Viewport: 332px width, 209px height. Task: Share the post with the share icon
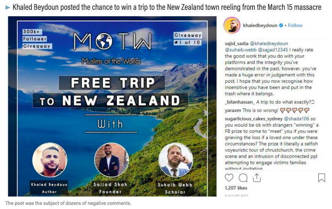(x=257, y=178)
